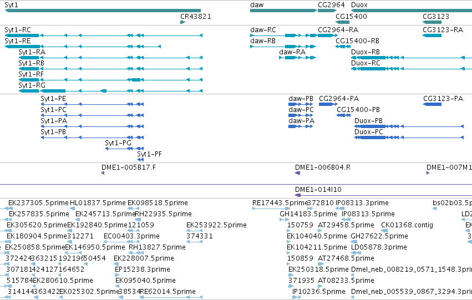Image resolution: width=472 pixels, height=300 pixels.
Task: Select the Duox-RC transcript
Action: (x=412, y=69)
